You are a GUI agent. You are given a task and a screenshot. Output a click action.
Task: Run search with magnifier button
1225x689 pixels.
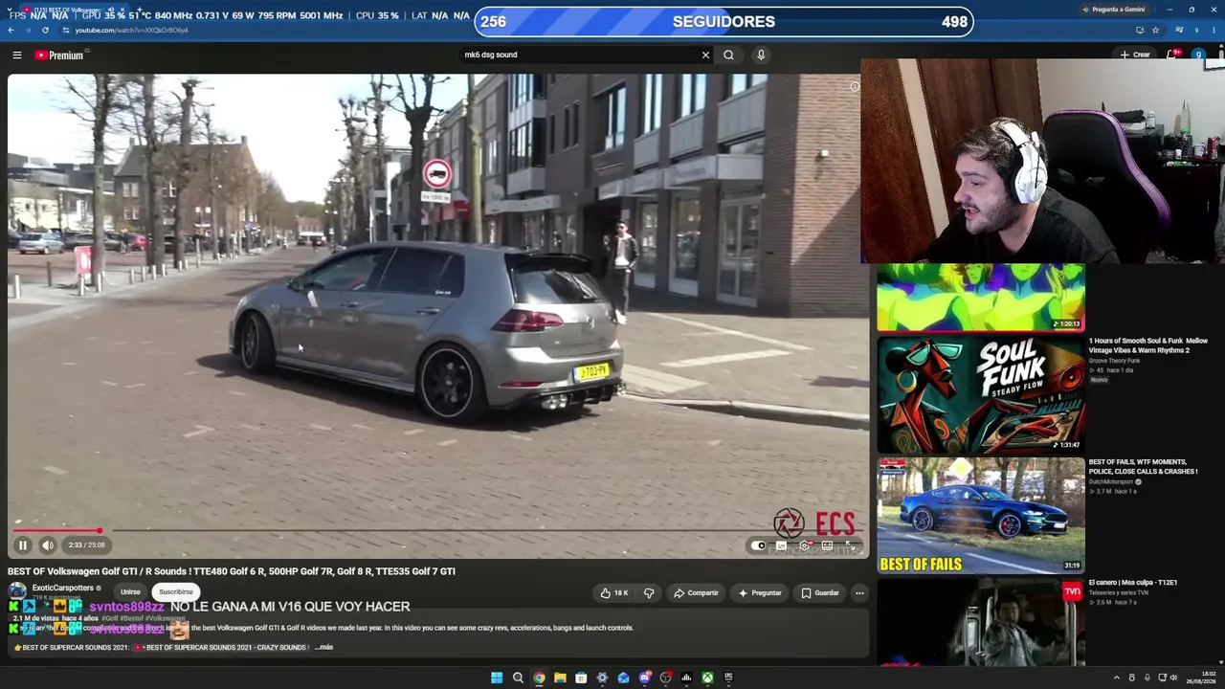[728, 55]
